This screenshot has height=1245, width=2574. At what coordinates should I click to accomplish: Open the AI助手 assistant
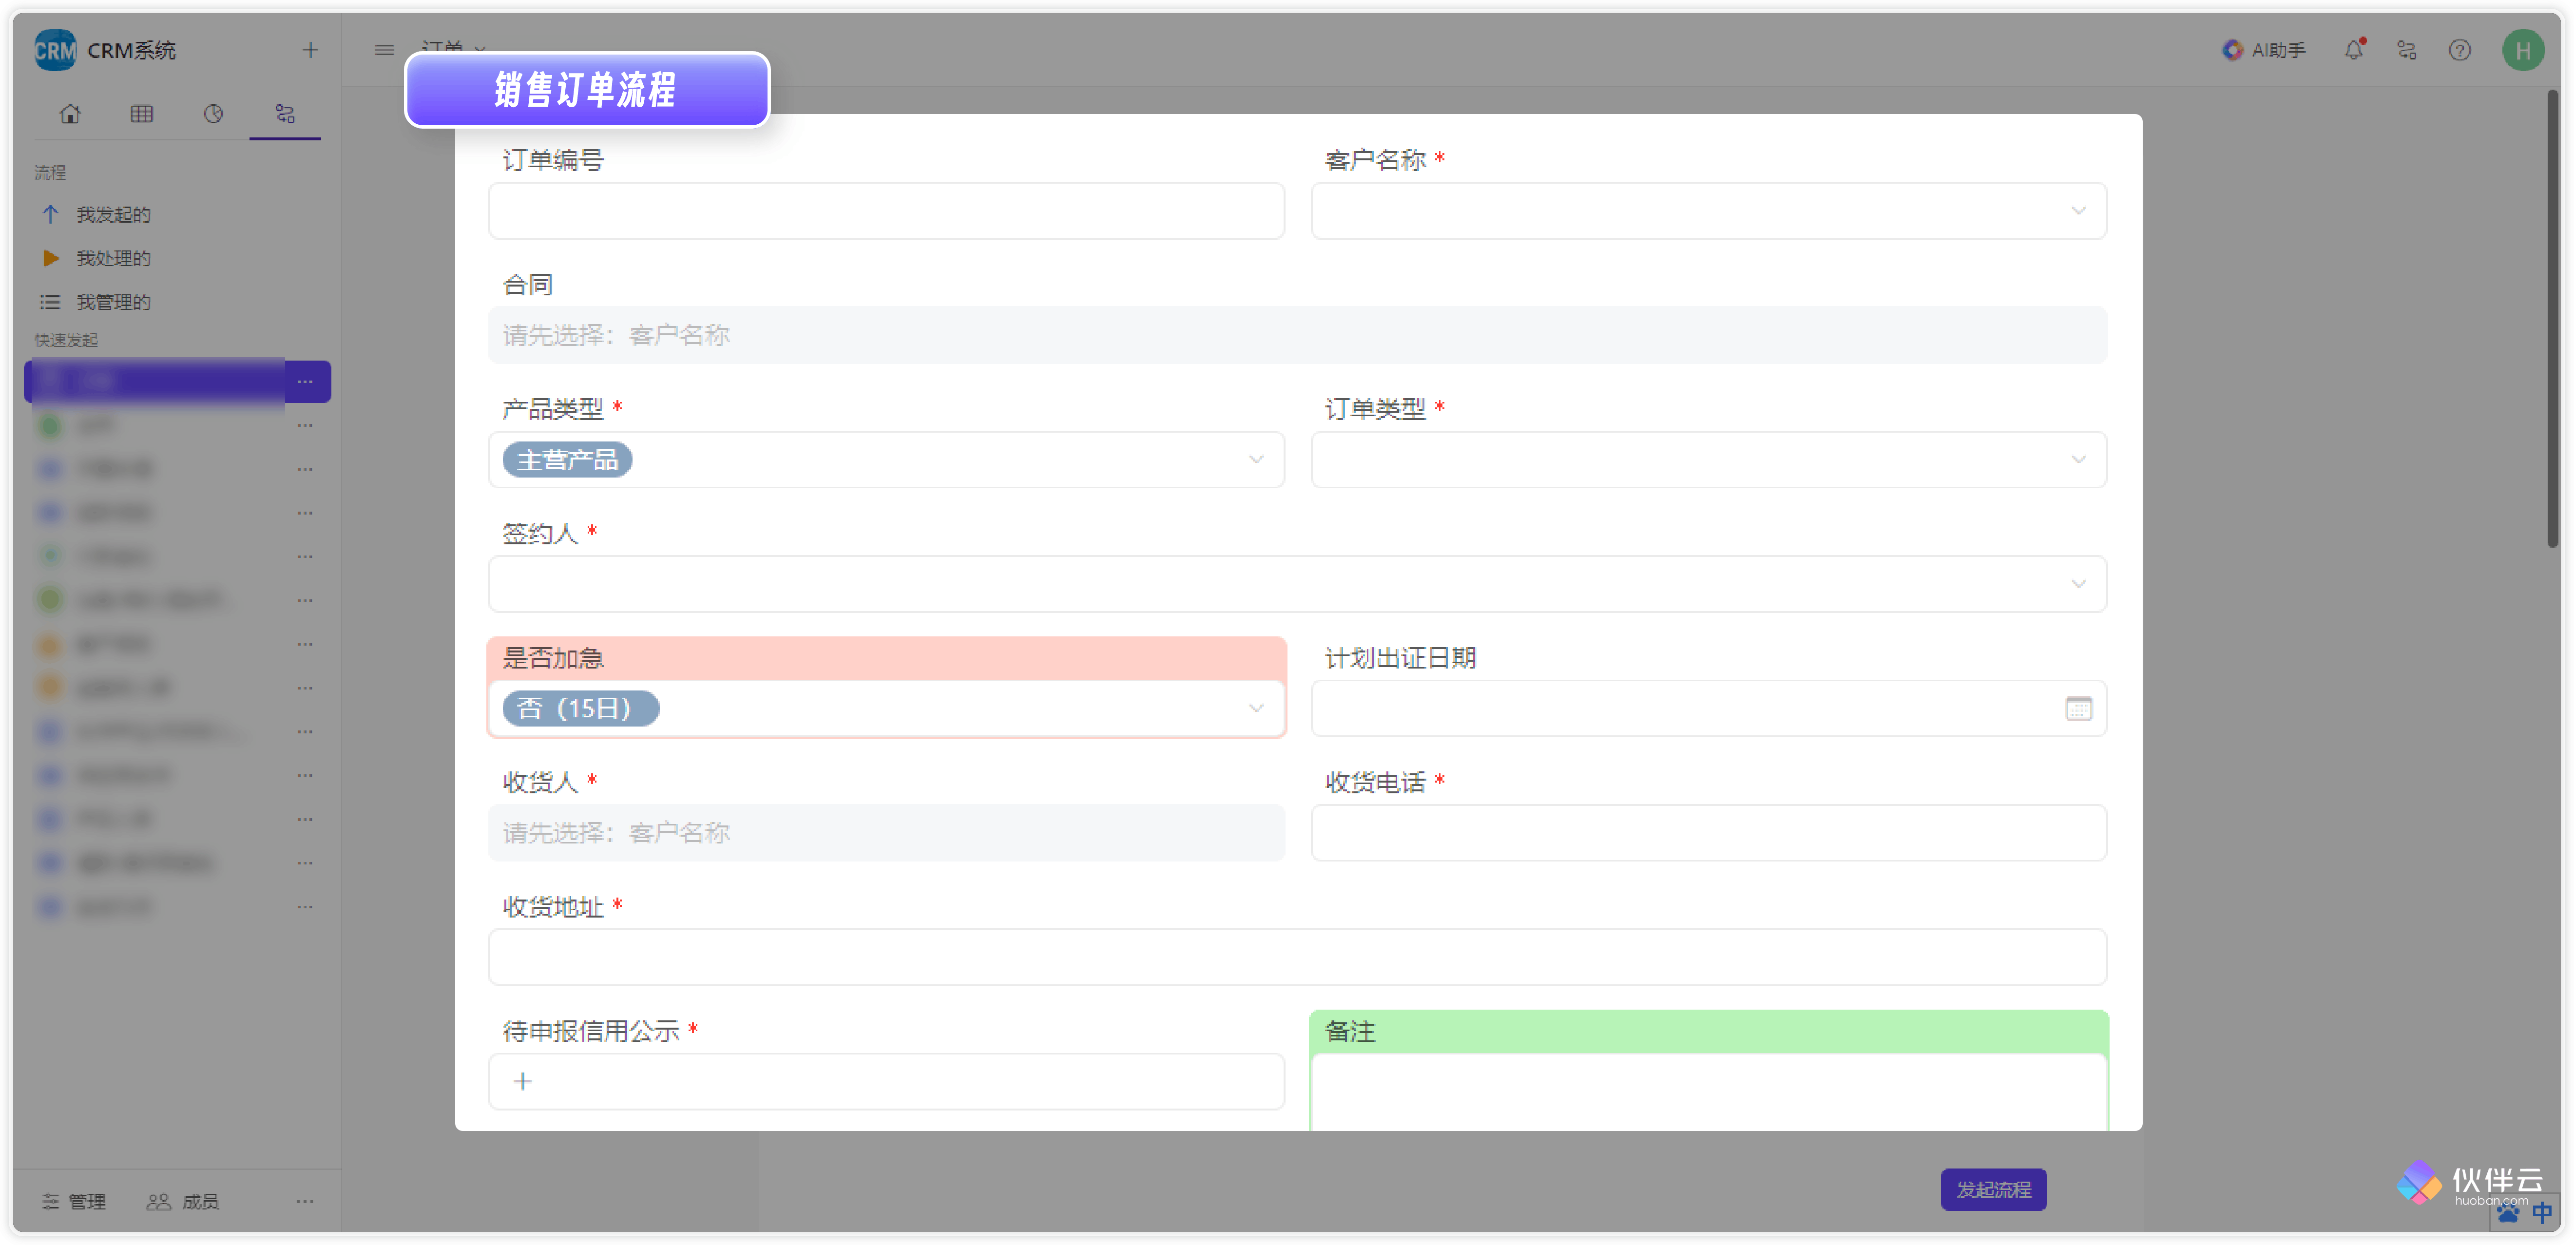coord(2264,50)
